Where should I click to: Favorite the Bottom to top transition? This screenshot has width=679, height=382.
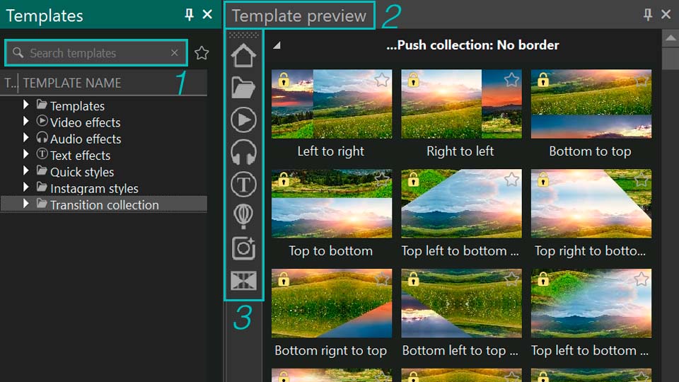642,80
